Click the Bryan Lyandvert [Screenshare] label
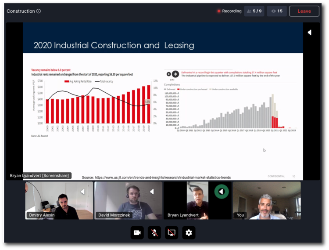Image resolution: width=329 pixels, height=250 pixels. pos(39,175)
